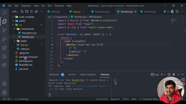
Task: Open the terminal launch profile dropdown arrow
Action: (x=165, y=75)
